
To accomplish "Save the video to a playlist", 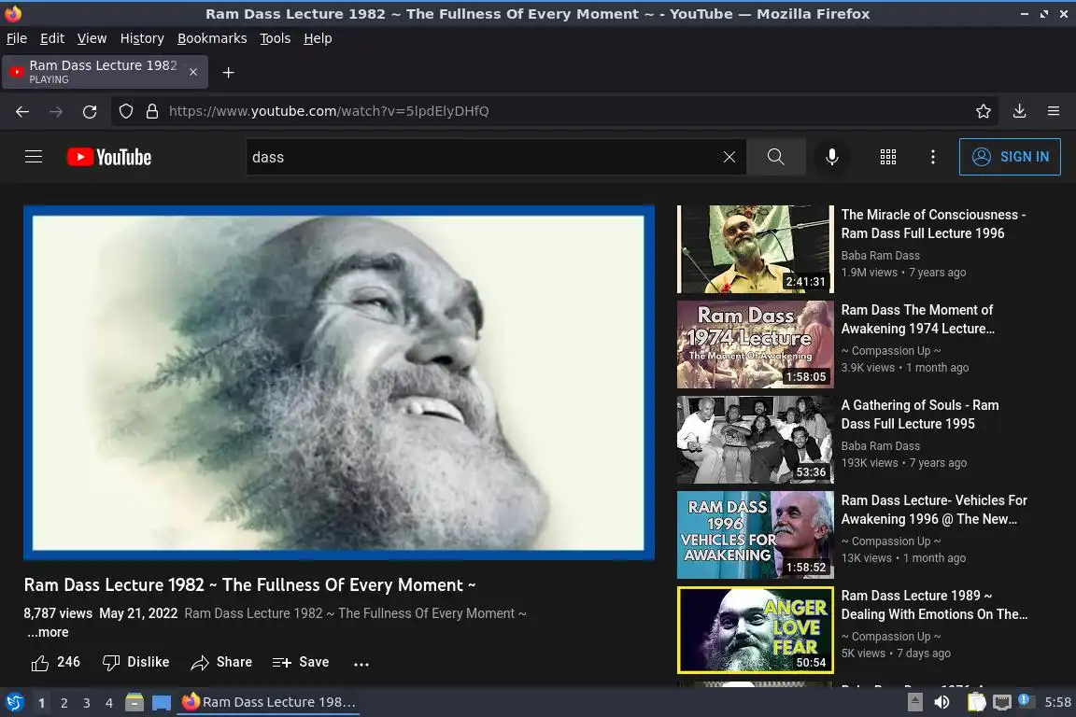I will [301, 662].
